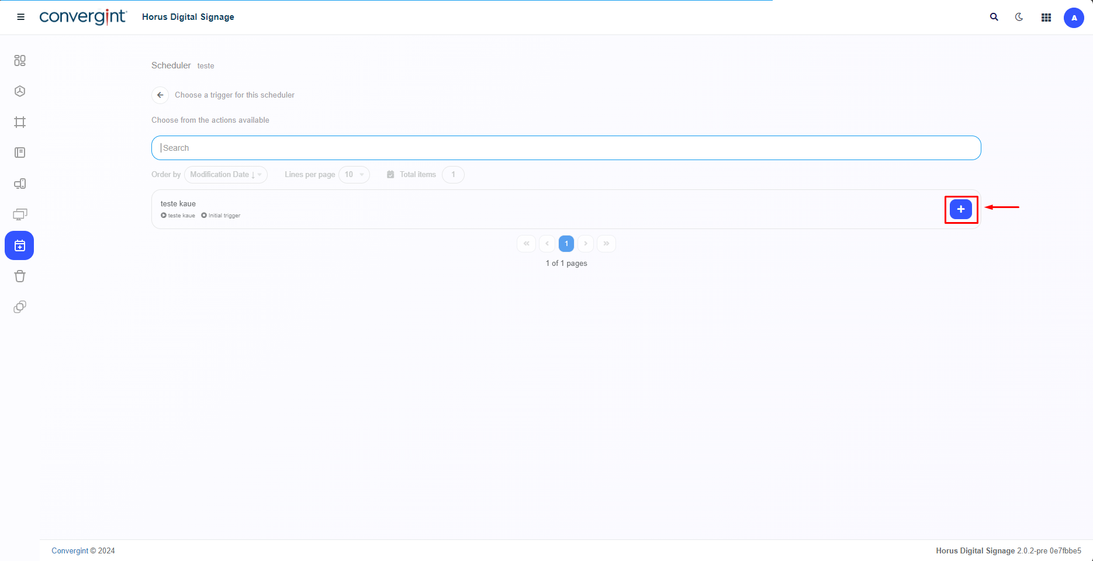Open the devices sidebar icon

(20, 184)
